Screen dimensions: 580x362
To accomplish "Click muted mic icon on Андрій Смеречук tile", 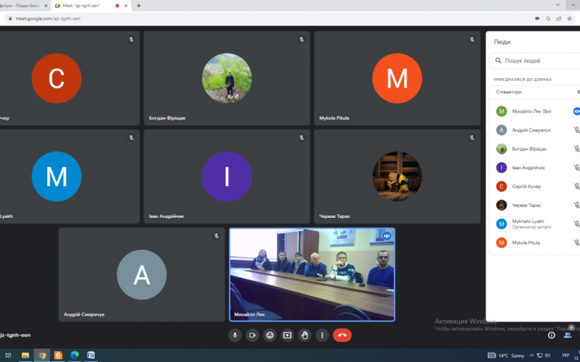I will click(216, 236).
